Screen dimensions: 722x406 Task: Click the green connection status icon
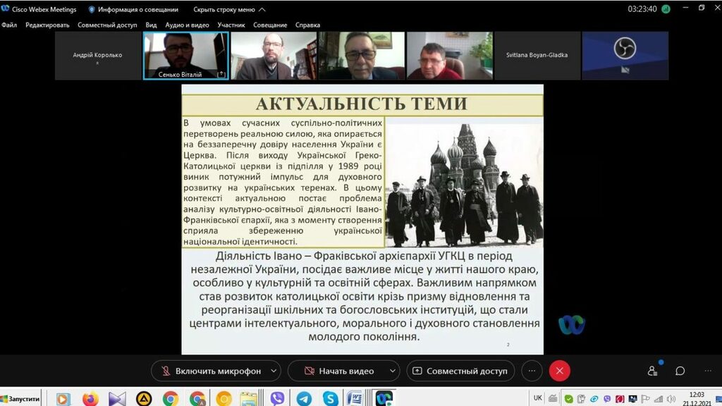point(666,9)
